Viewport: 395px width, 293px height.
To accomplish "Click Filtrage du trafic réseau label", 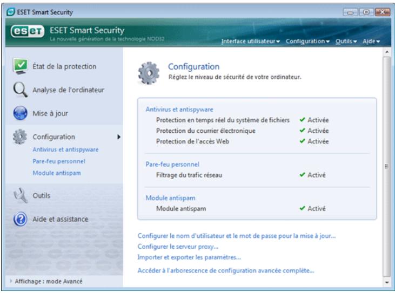I will point(189,175).
